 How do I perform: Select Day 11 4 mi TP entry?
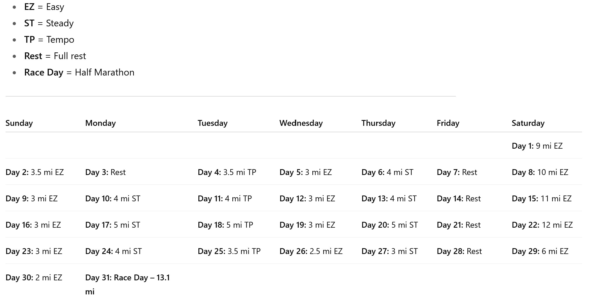pos(224,199)
